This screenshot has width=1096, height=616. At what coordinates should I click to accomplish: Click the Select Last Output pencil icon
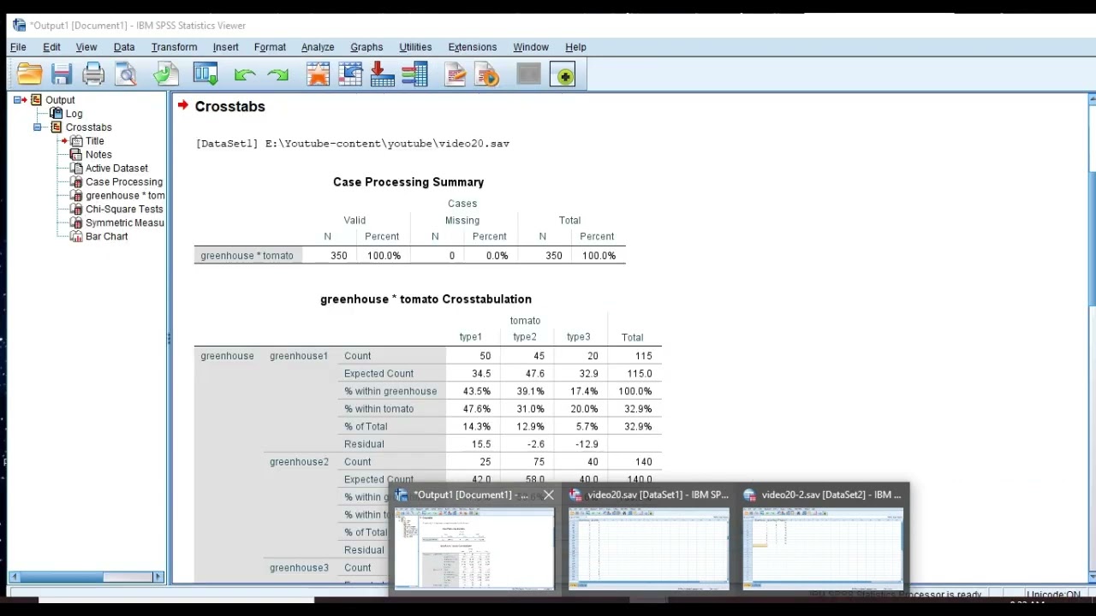click(x=456, y=75)
